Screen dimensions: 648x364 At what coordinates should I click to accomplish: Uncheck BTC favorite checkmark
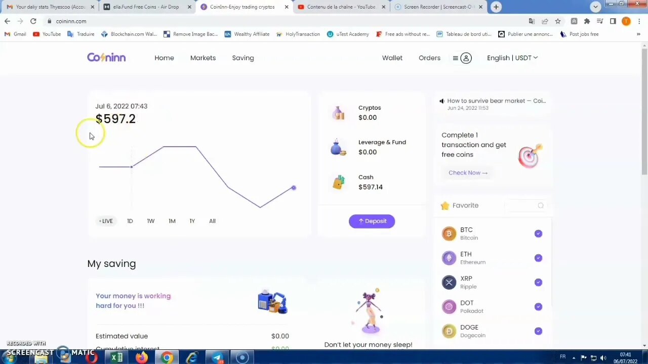pos(538,234)
